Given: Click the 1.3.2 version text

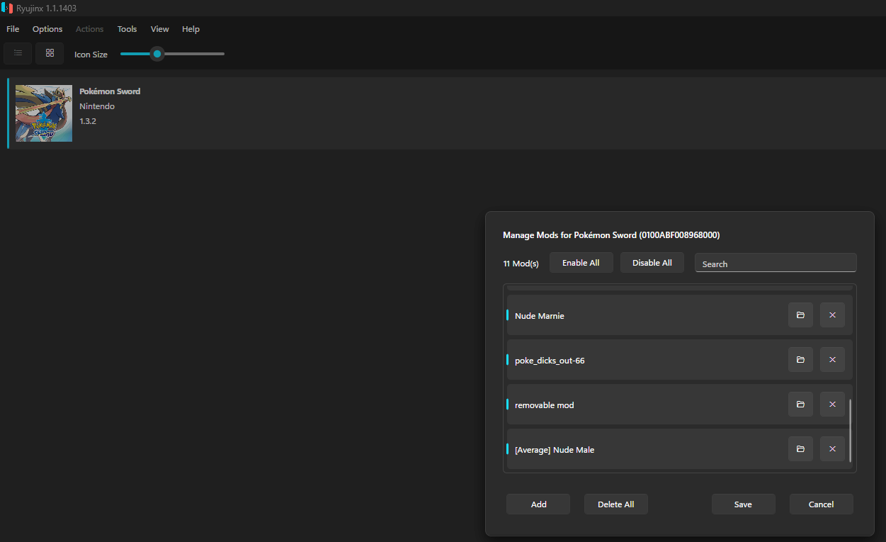Looking at the screenshot, I should [x=88, y=121].
